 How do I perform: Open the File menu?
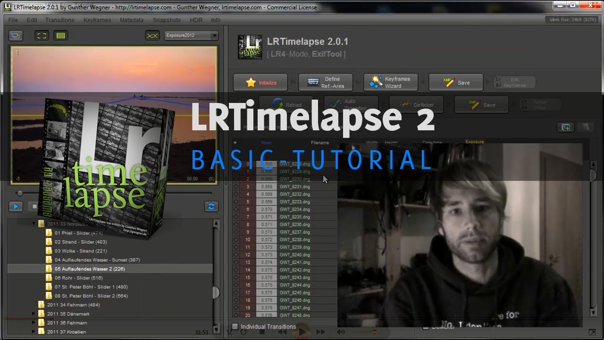point(13,20)
